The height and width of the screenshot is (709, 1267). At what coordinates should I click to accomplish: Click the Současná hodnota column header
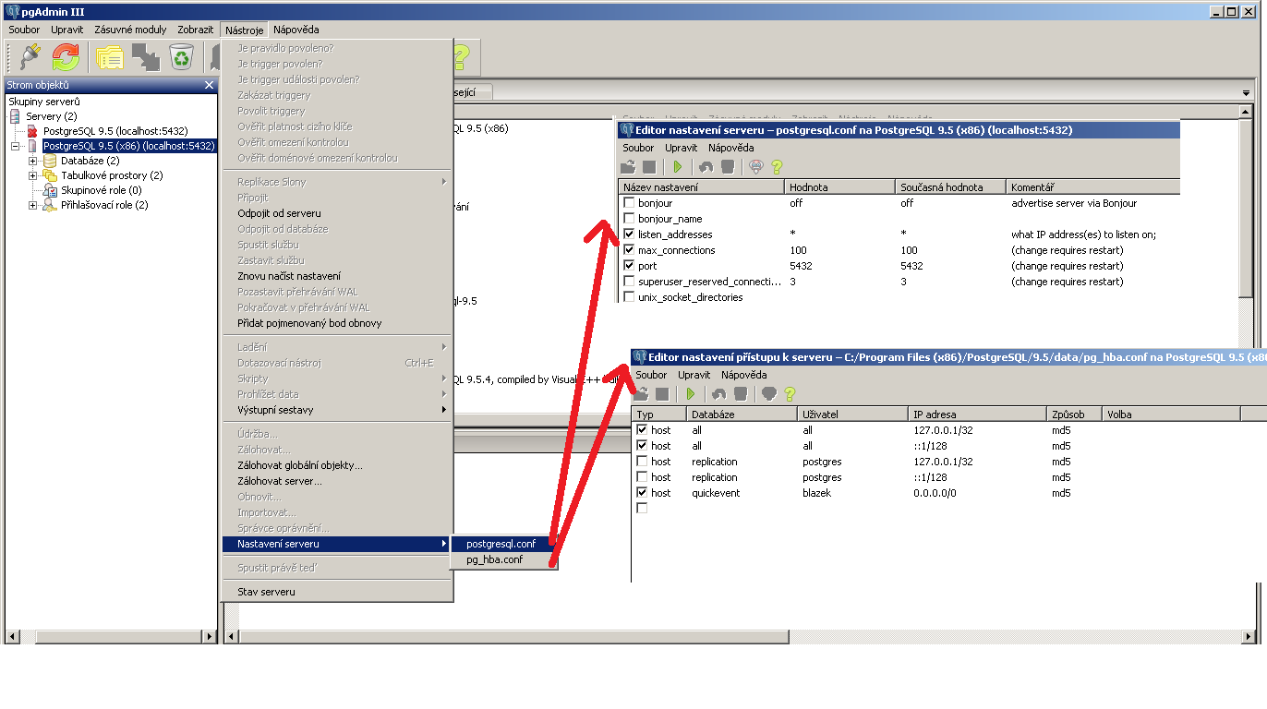click(950, 186)
